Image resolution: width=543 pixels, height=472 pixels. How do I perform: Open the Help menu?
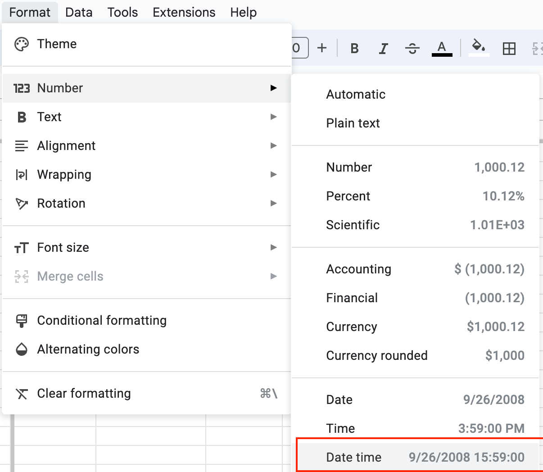tap(243, 12)
